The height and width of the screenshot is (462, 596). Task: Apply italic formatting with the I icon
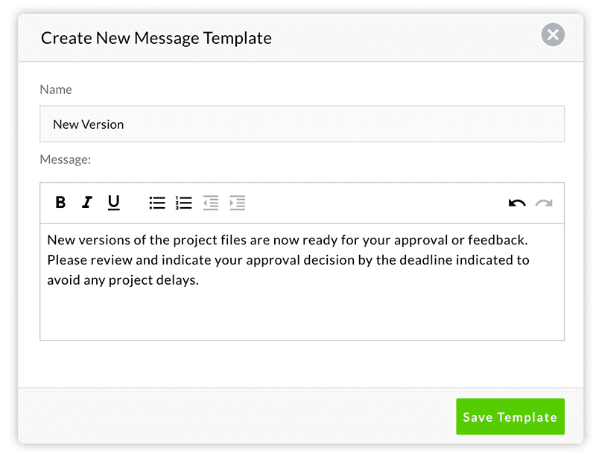coord(87,202)
